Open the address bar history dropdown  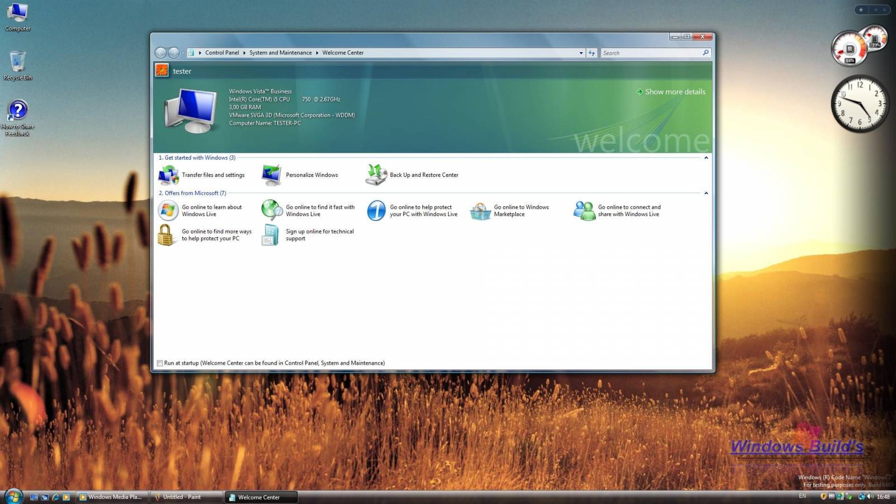[x=581, y=53]
